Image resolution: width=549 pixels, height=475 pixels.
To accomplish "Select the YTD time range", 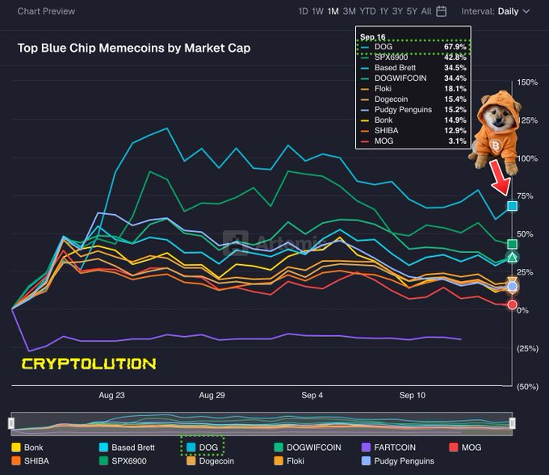I will pyautogui.click(x=367, y=11).
